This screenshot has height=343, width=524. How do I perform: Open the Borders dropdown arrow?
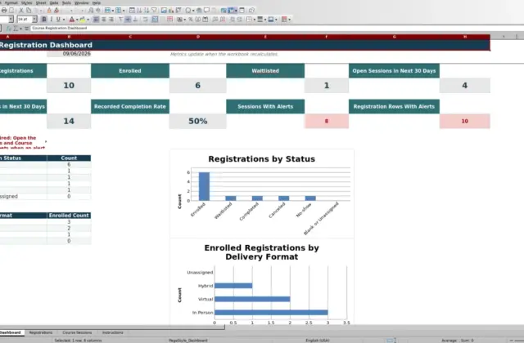pos(255,20)
